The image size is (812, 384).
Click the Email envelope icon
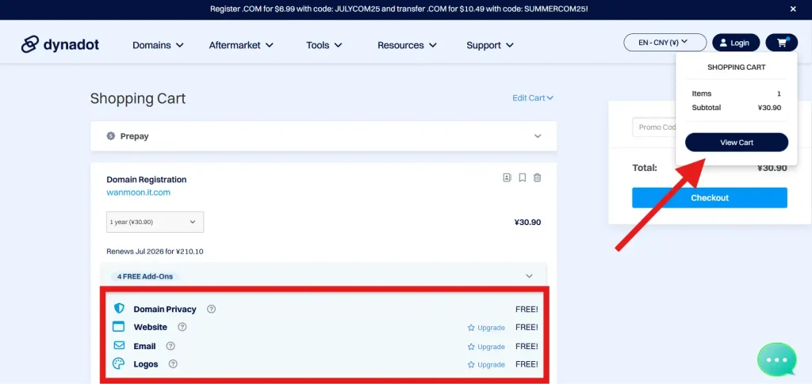click(x=119, y=345)
